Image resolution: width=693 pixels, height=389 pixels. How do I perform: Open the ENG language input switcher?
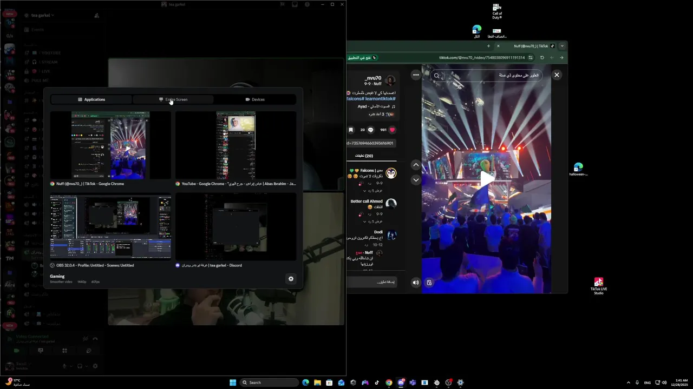(647, 383)
